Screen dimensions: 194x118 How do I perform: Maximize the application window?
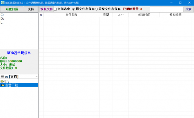[x=180, y=3]
